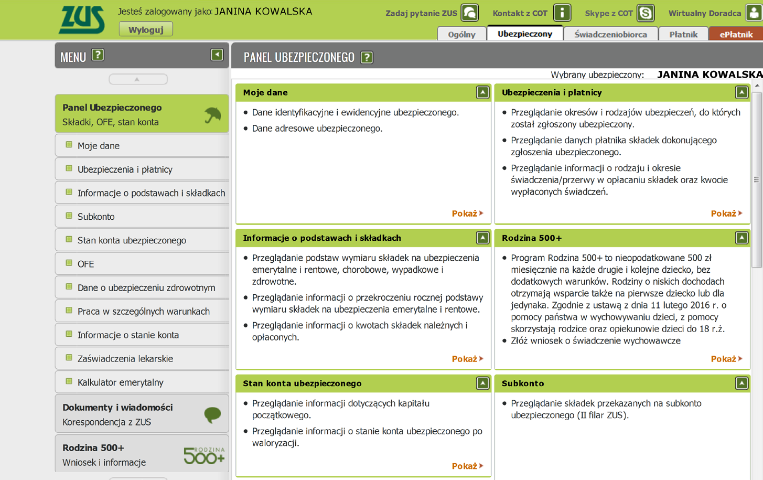The width and height of the screenshot is (763, 480).
Task: Collapse the Informacje o podstawach i składkach card
Action: pos(482,238)
